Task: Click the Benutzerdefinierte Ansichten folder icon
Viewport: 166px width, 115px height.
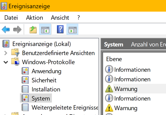Action: pyautogui.click(x=15, y=52)
